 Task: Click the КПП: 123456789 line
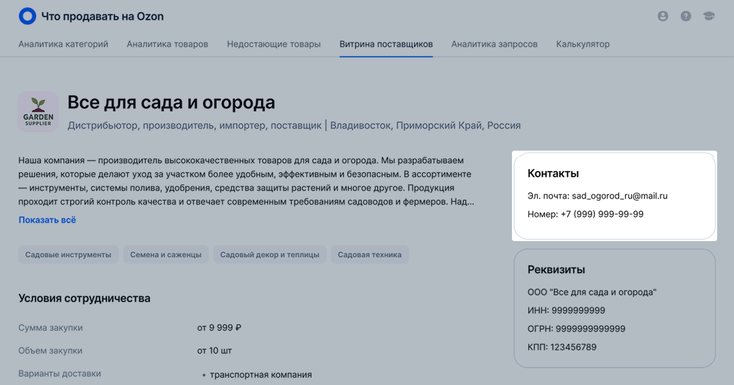[562, 347]
